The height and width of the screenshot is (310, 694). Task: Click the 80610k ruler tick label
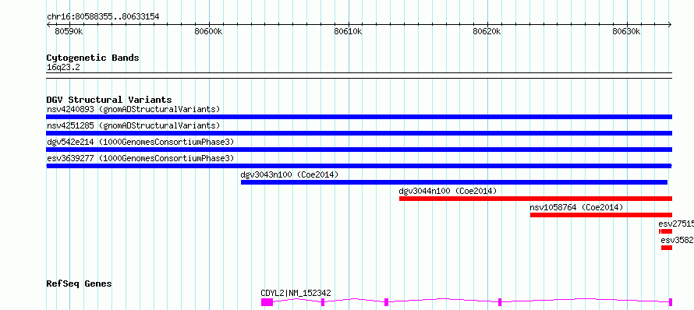348,32
